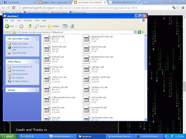Click the address path field
Screen dimensions: 186x139
coord(73,32)
